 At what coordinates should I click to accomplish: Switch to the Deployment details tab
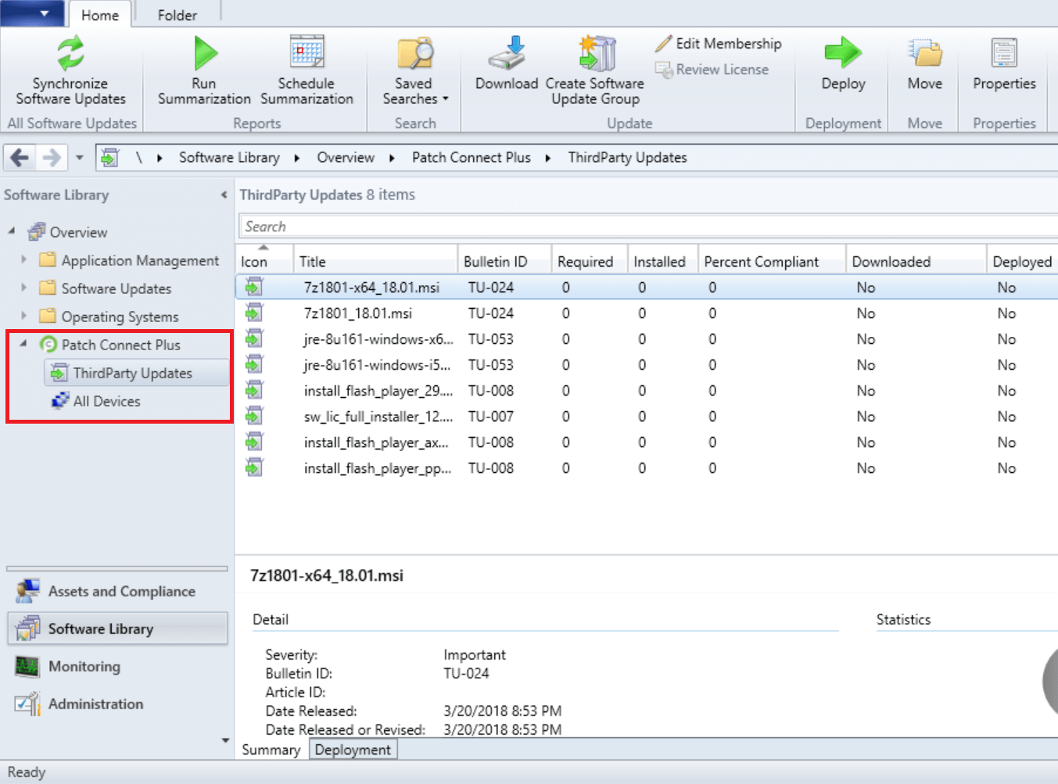[353, 750]
